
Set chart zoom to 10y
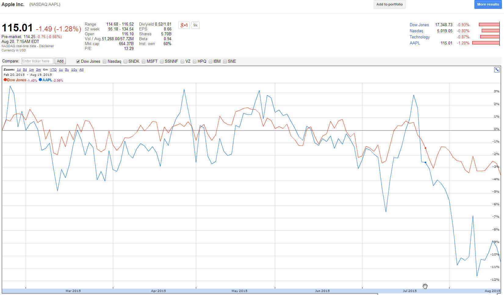pos(74,70)
